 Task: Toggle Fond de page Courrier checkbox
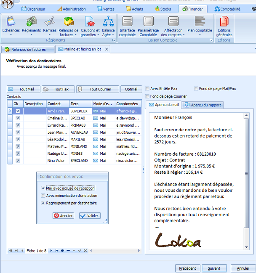pyautogui.click(x=147, y=96)
